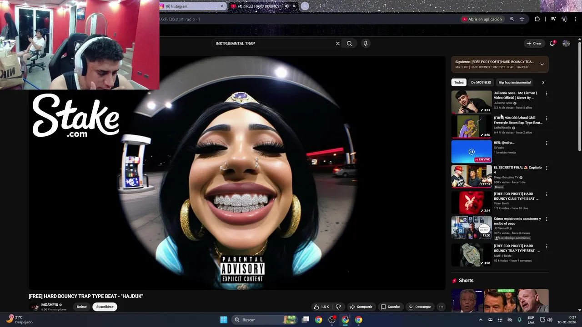Viewport: 582px width, 327px height.
Task: Clear the YouTube search box text
Action: (x=338, y=44)
